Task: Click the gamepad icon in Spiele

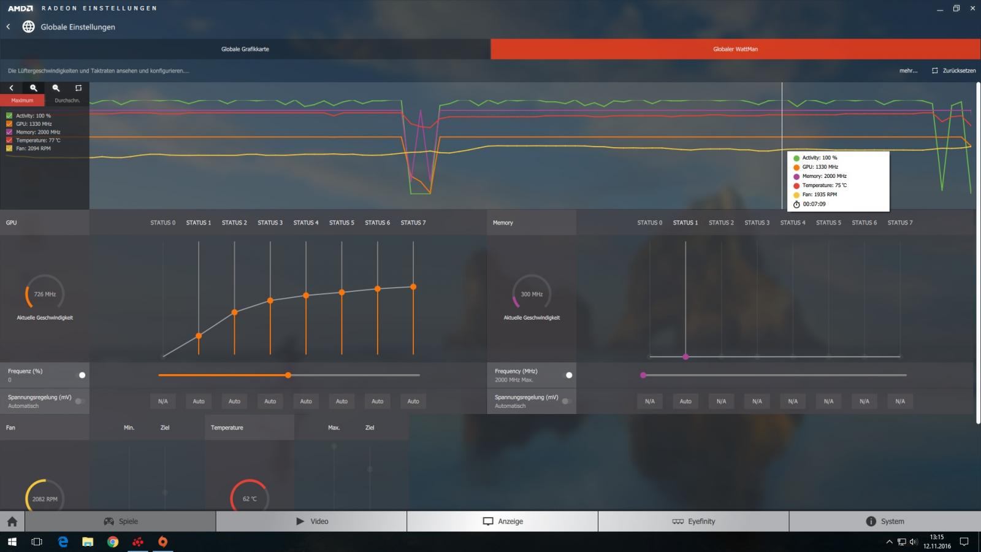Action: point(109,521)
